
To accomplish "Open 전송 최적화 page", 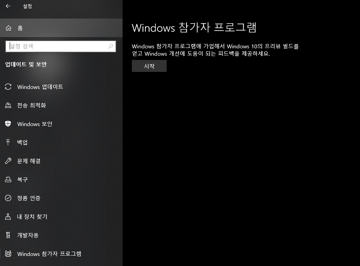I will pyautogui.click(x=61, y=105).
